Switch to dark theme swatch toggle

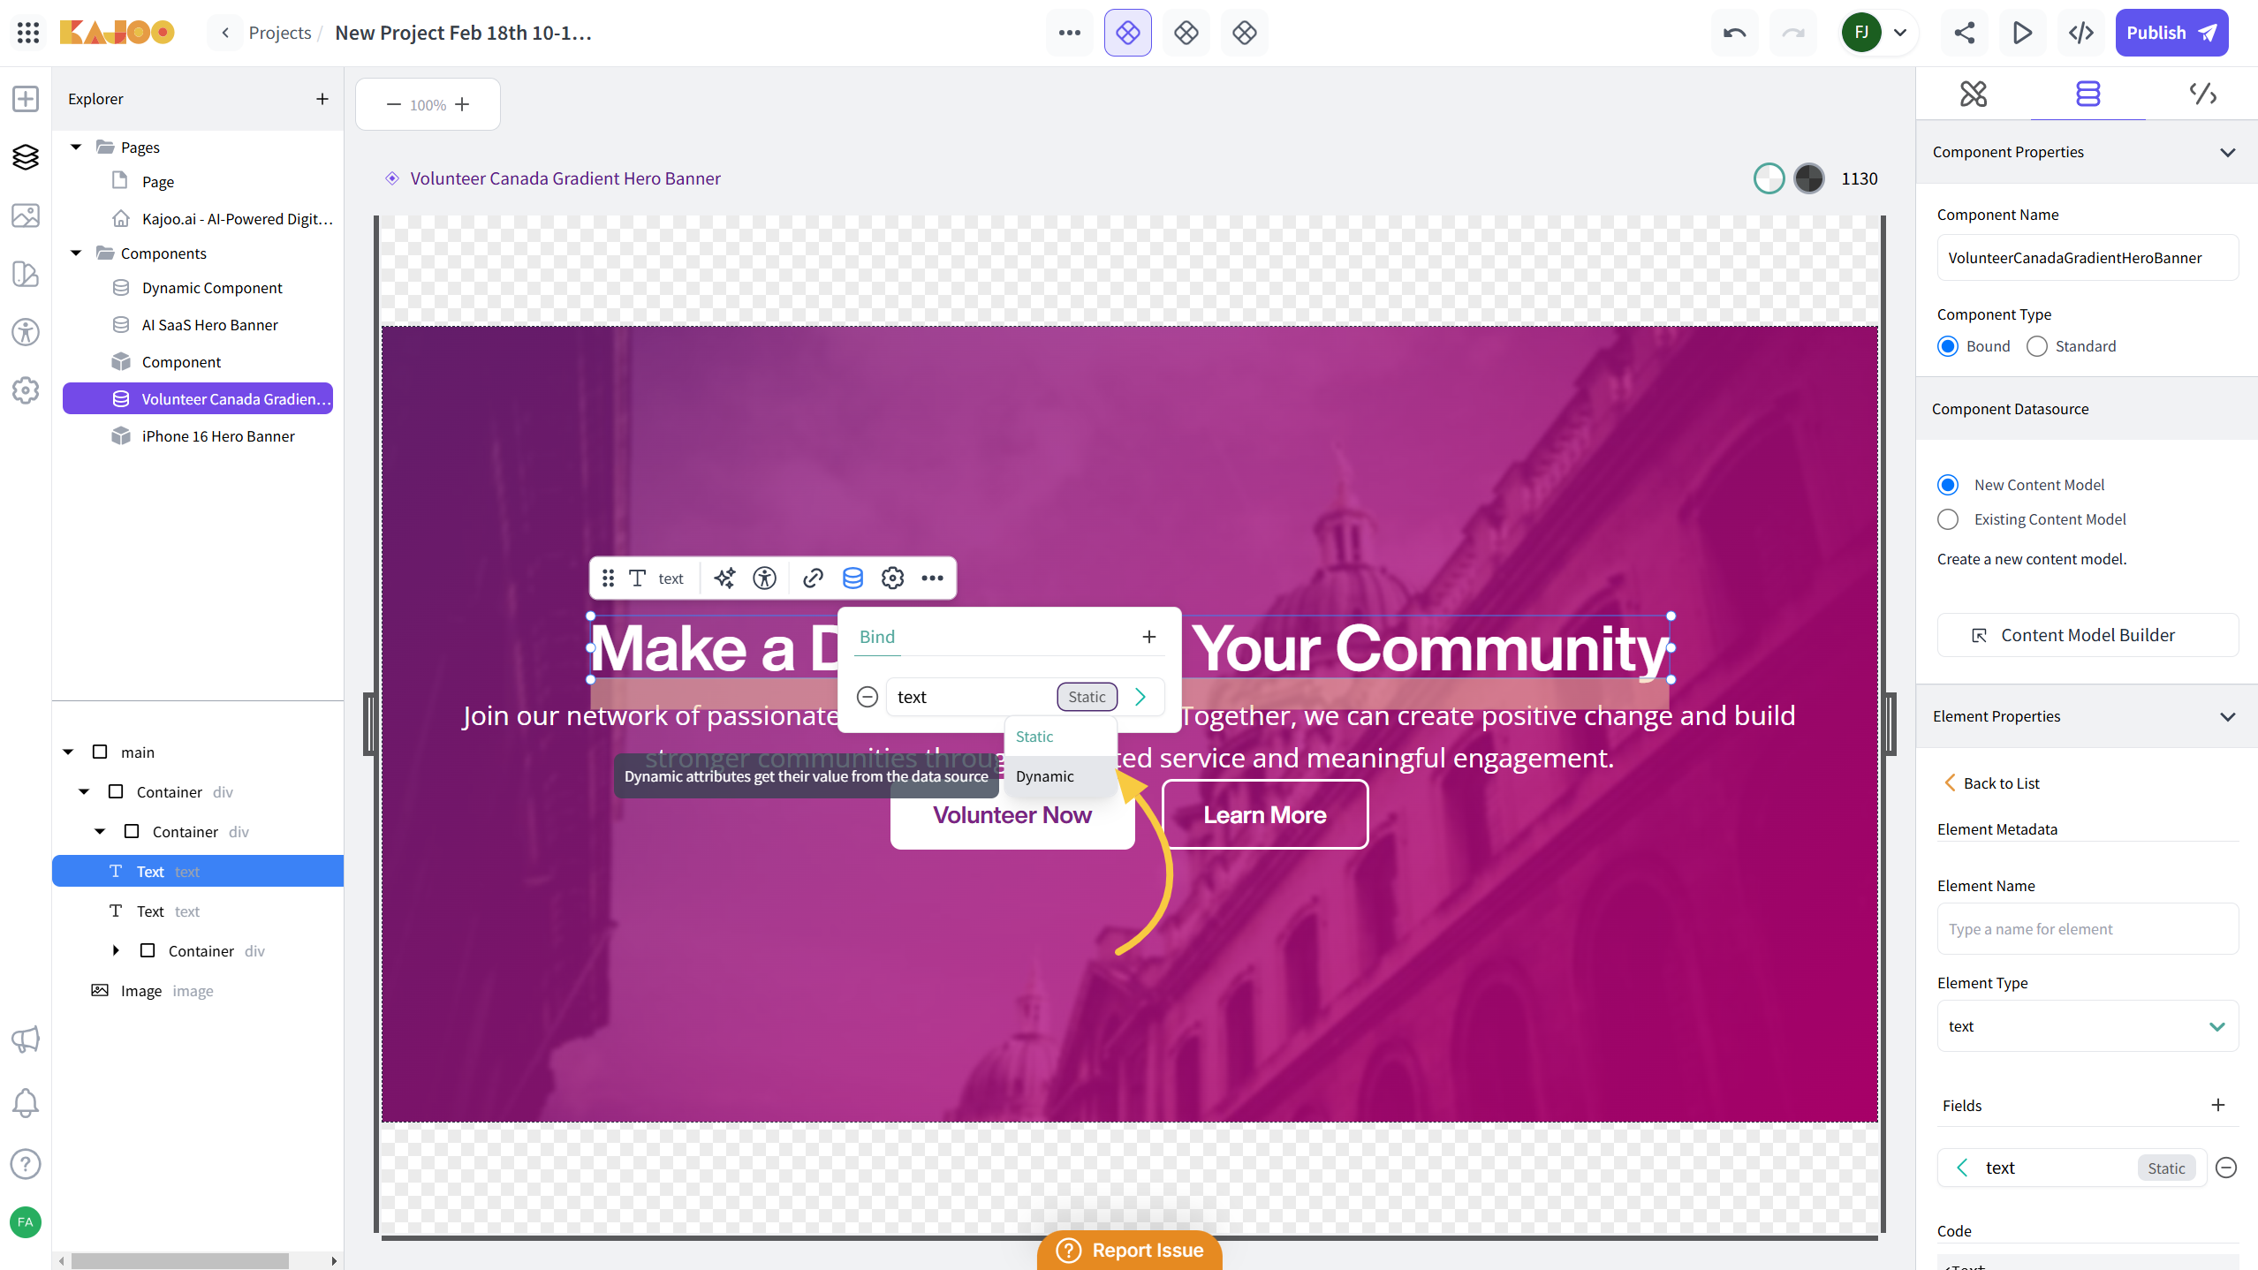(1808, 178)
